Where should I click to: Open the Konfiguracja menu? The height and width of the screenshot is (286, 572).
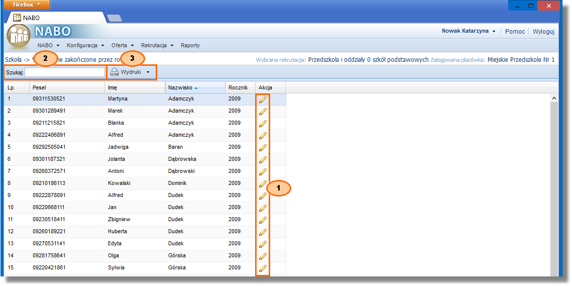(85, 45)
